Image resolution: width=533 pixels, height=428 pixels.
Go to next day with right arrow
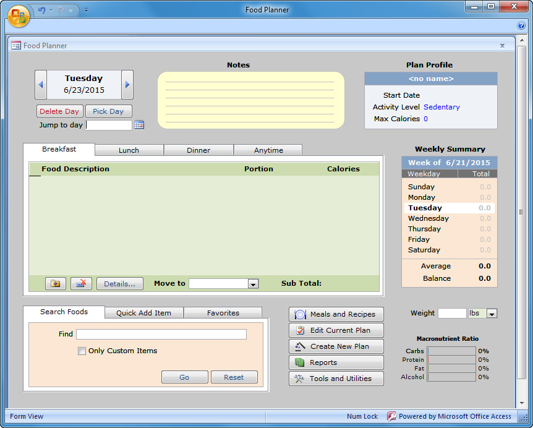[127, 84]
